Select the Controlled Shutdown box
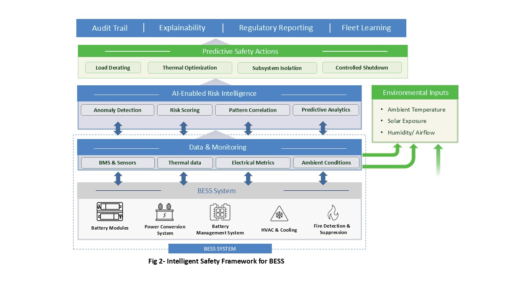Image resolution: width=517 pixels, height=291 pixels. (x=362, y=67)
